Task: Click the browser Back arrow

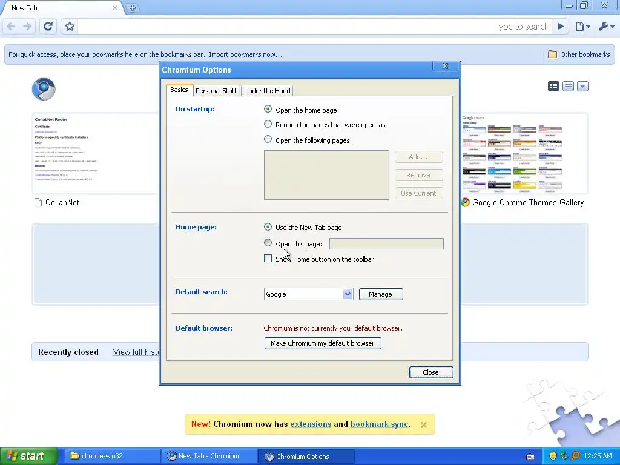Action: tap(11, 27)
